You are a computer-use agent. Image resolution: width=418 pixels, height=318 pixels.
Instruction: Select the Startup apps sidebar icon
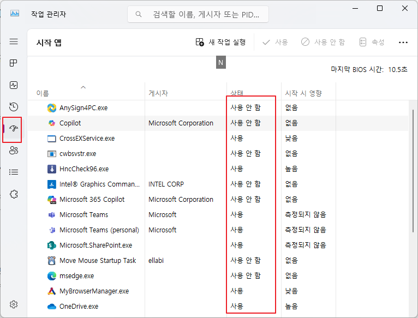(14, 129)
